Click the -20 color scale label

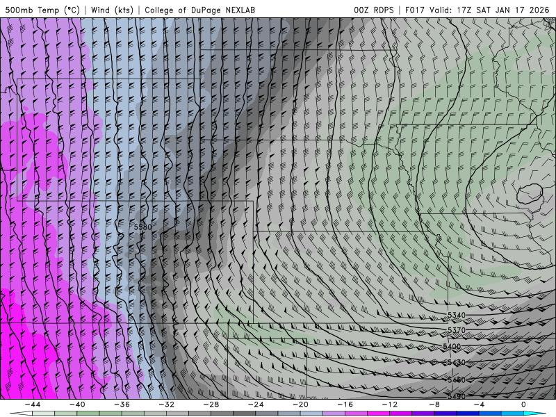coord(301,404)
